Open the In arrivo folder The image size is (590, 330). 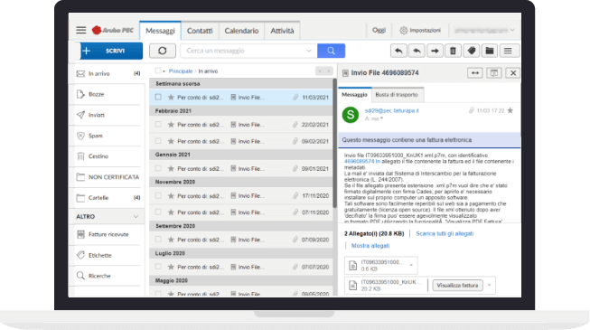[108, 73]
